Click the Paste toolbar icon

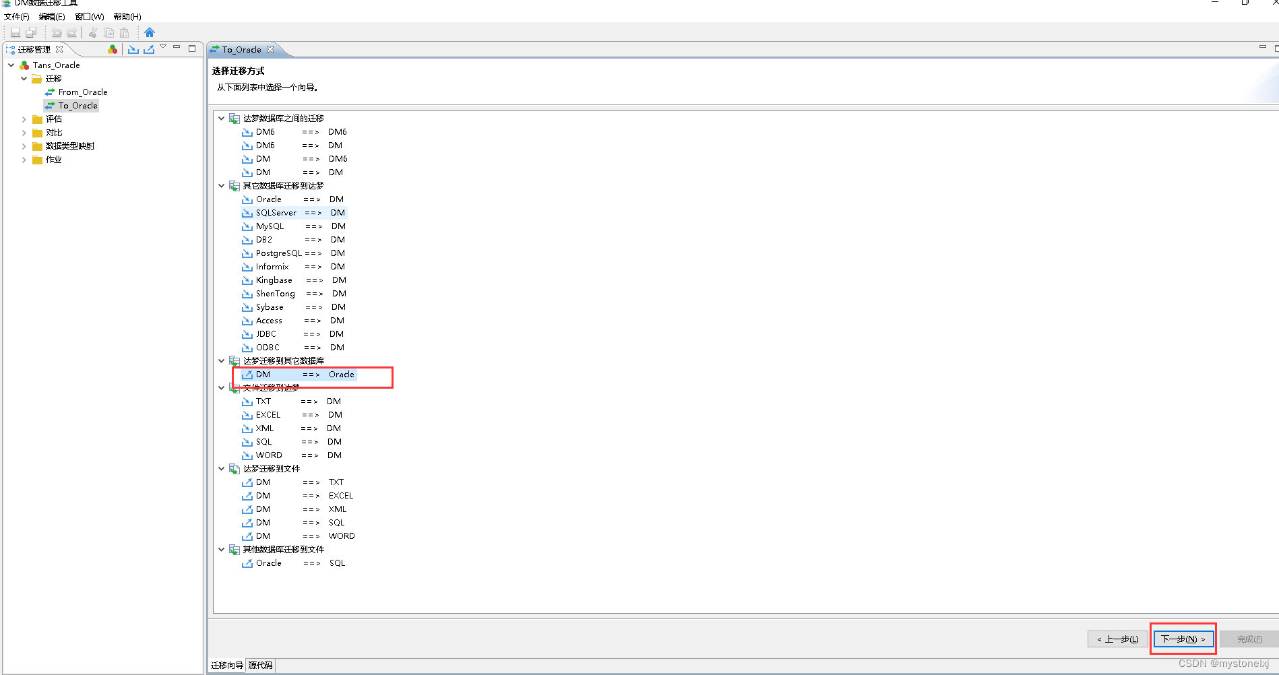click(x=124, y=32)
